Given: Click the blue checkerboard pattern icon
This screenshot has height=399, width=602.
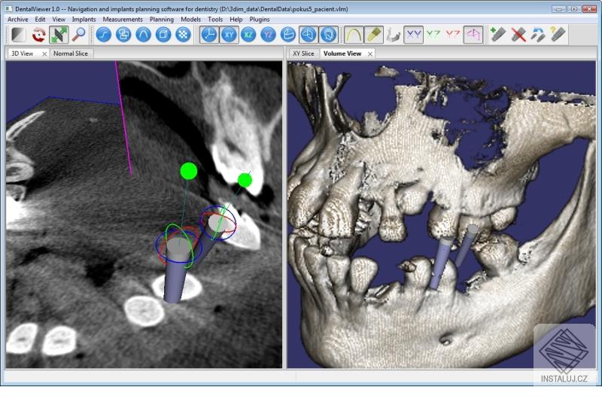Looking at the screenshot, I should click(x=183, y=35).
